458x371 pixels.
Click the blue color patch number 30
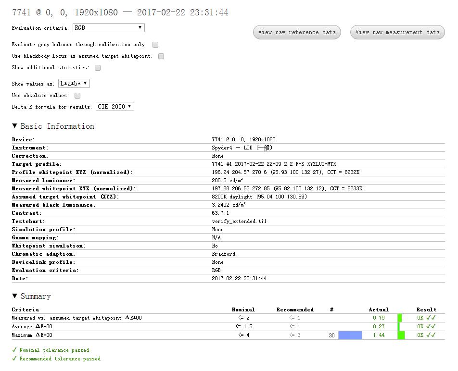coord(350,335)
